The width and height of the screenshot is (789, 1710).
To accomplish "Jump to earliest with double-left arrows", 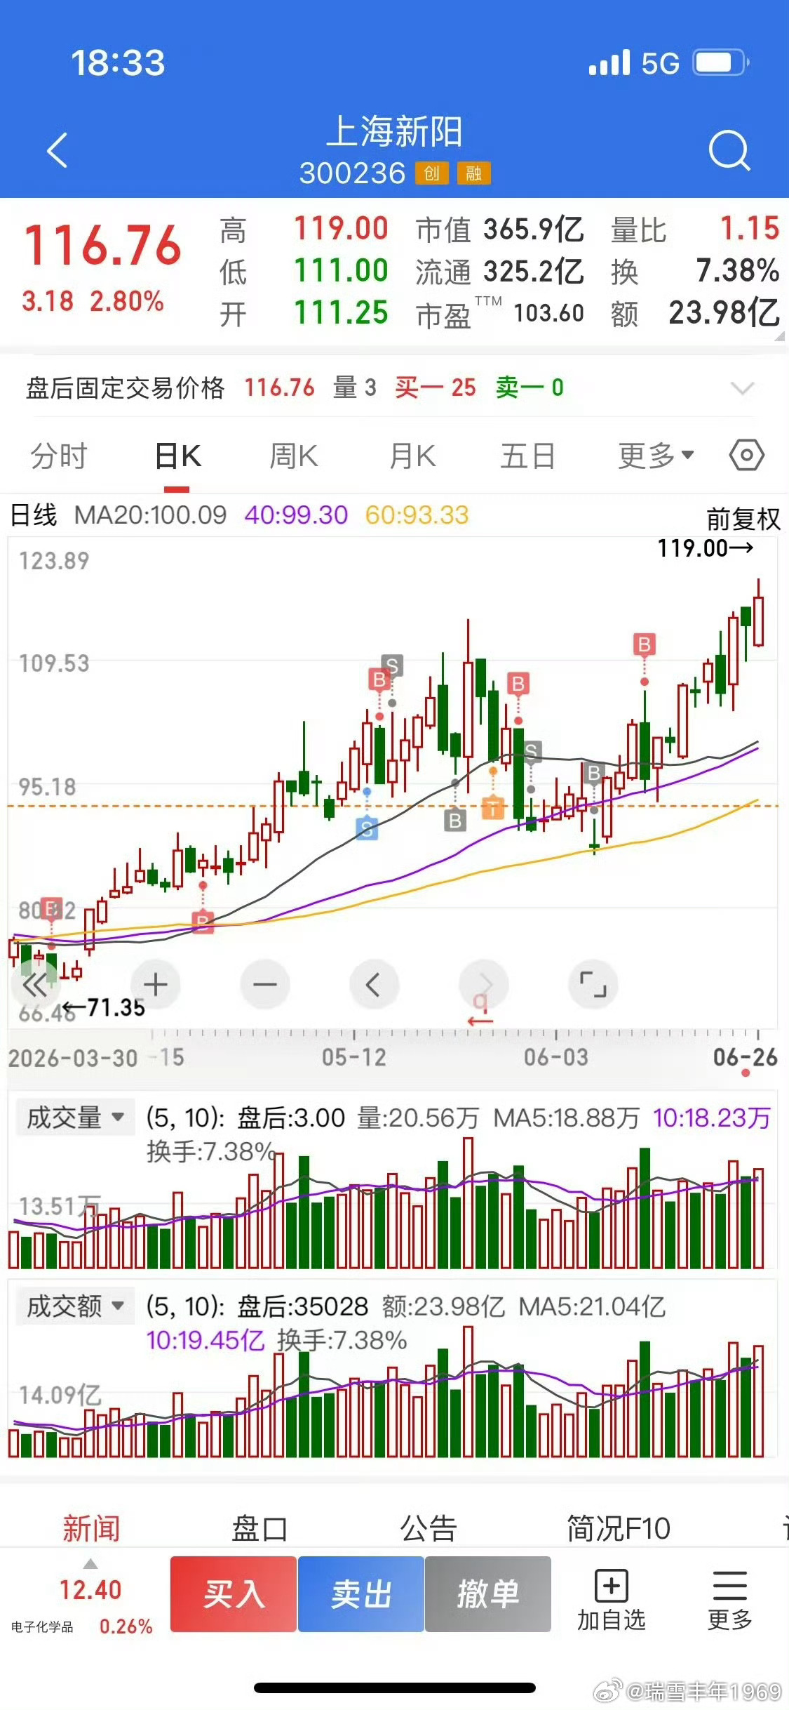I will [x=35, y=984].
